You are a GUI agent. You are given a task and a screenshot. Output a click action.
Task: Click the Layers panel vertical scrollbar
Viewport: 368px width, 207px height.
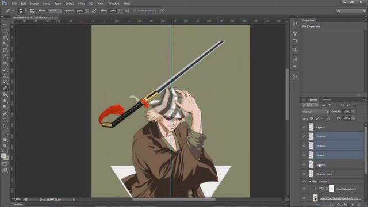[x=366, y=150]
